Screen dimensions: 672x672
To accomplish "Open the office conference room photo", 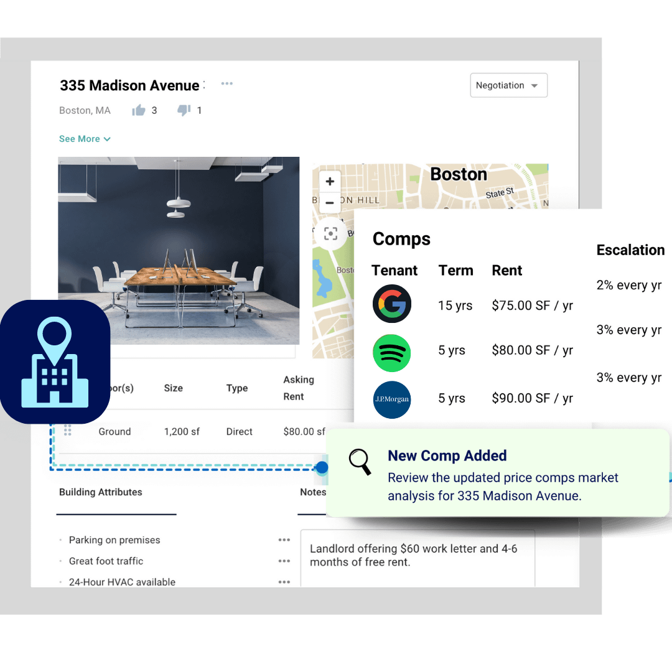I will (x=179, y=250).
